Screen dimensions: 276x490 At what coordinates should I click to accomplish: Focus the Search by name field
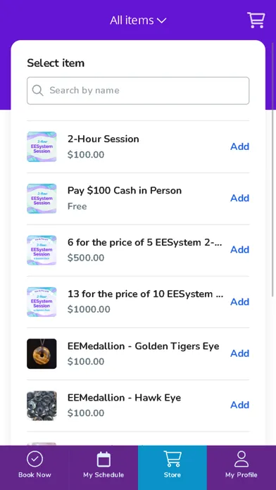coord(138,91)
